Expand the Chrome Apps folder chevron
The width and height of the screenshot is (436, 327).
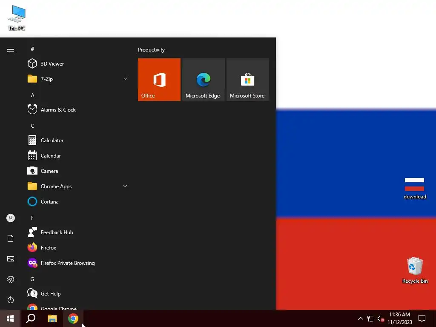[125, 186]
